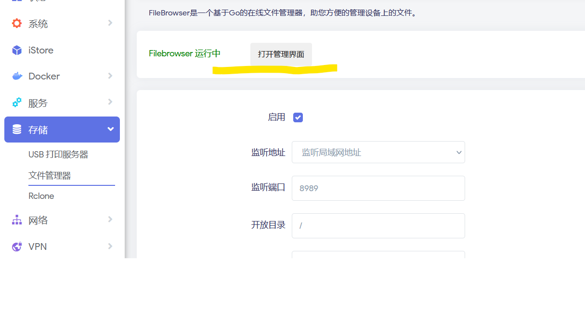Collapse the 存储 menu chevron
Viewport: 585px width, 325px height.
point(110,129)
